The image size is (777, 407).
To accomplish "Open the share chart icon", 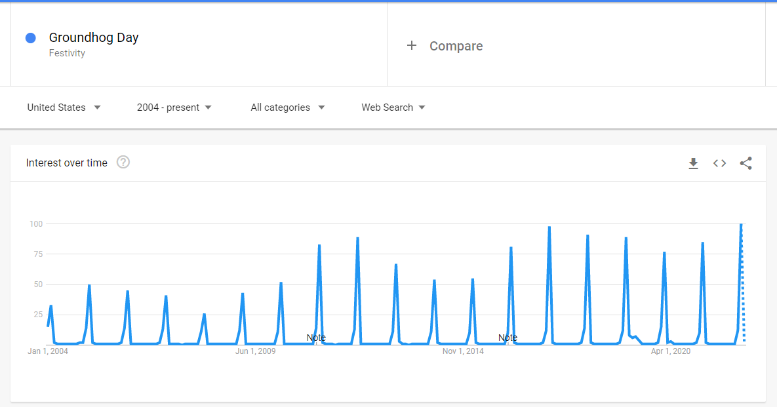I will click(x=746, y=163).
